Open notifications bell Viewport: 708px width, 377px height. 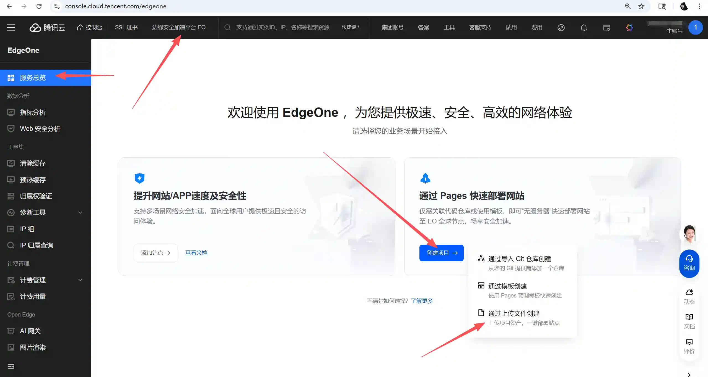click(x=584, y=28)
